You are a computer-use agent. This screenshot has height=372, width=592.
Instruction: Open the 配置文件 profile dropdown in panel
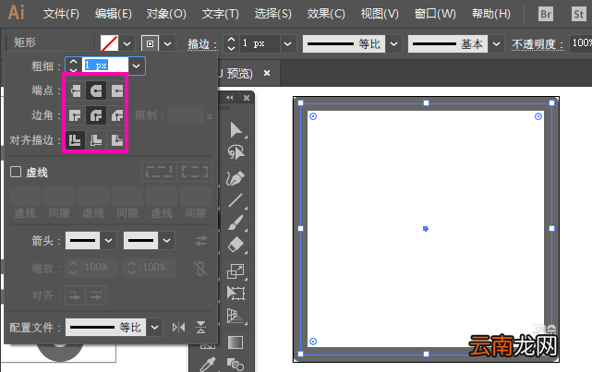coord(154,327)
